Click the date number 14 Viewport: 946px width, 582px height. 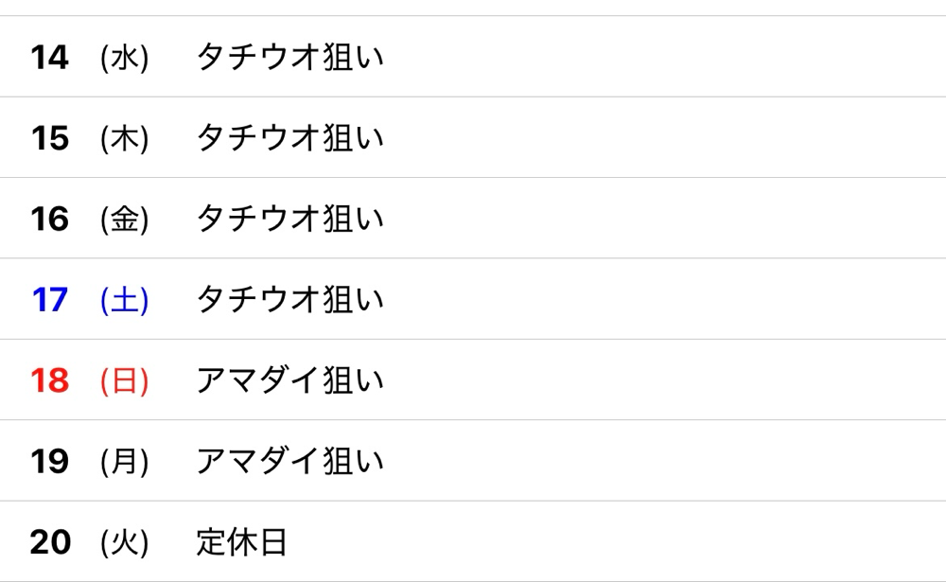coord(50,58)
